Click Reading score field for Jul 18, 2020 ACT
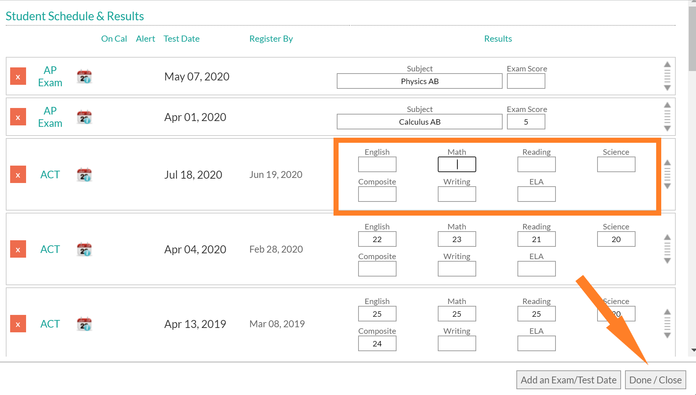The height and width of the screenshot is (395, 696). tap(536, 165)
